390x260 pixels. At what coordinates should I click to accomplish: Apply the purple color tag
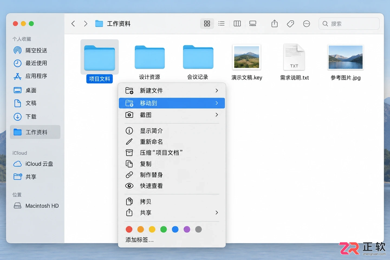coord(187,229)
